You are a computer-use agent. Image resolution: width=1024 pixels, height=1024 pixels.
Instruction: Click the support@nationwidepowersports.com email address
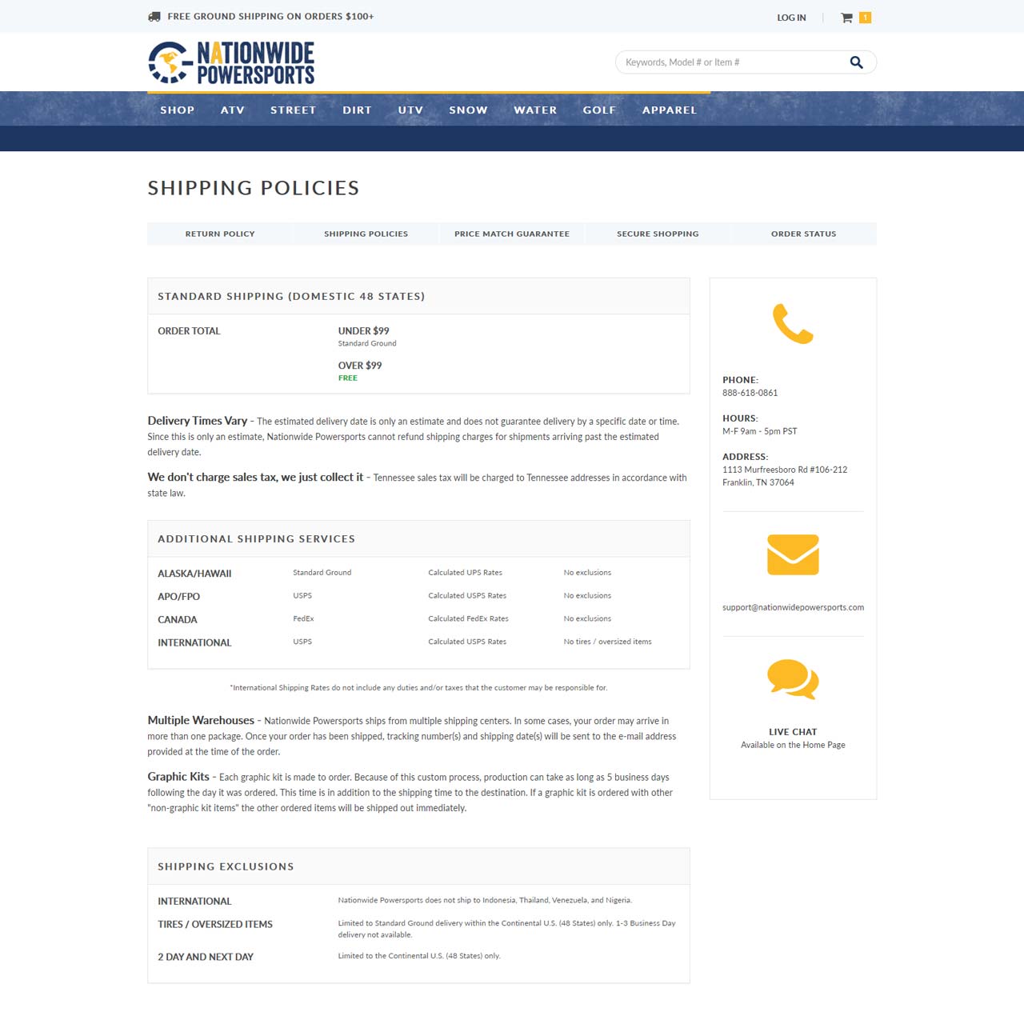coord(793,607)
